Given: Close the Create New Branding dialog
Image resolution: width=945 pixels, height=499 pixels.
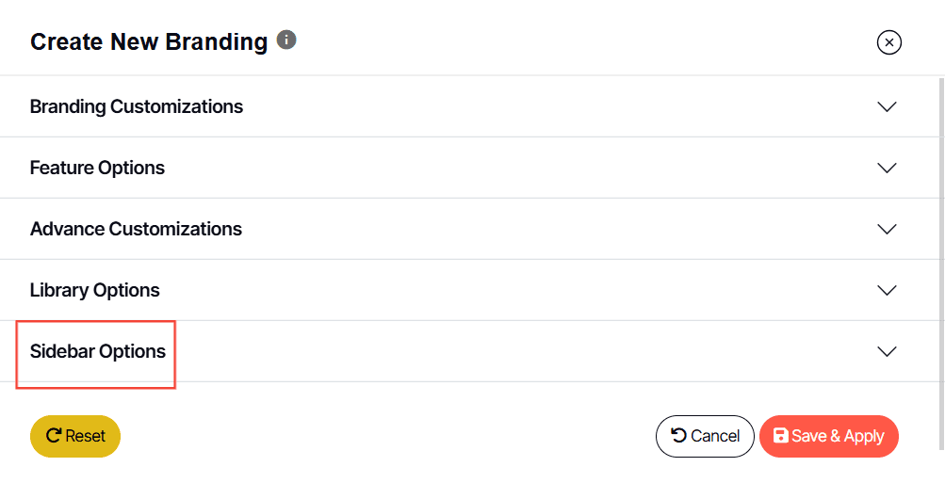Looking at the screenshot, I should tap(888, 42).
